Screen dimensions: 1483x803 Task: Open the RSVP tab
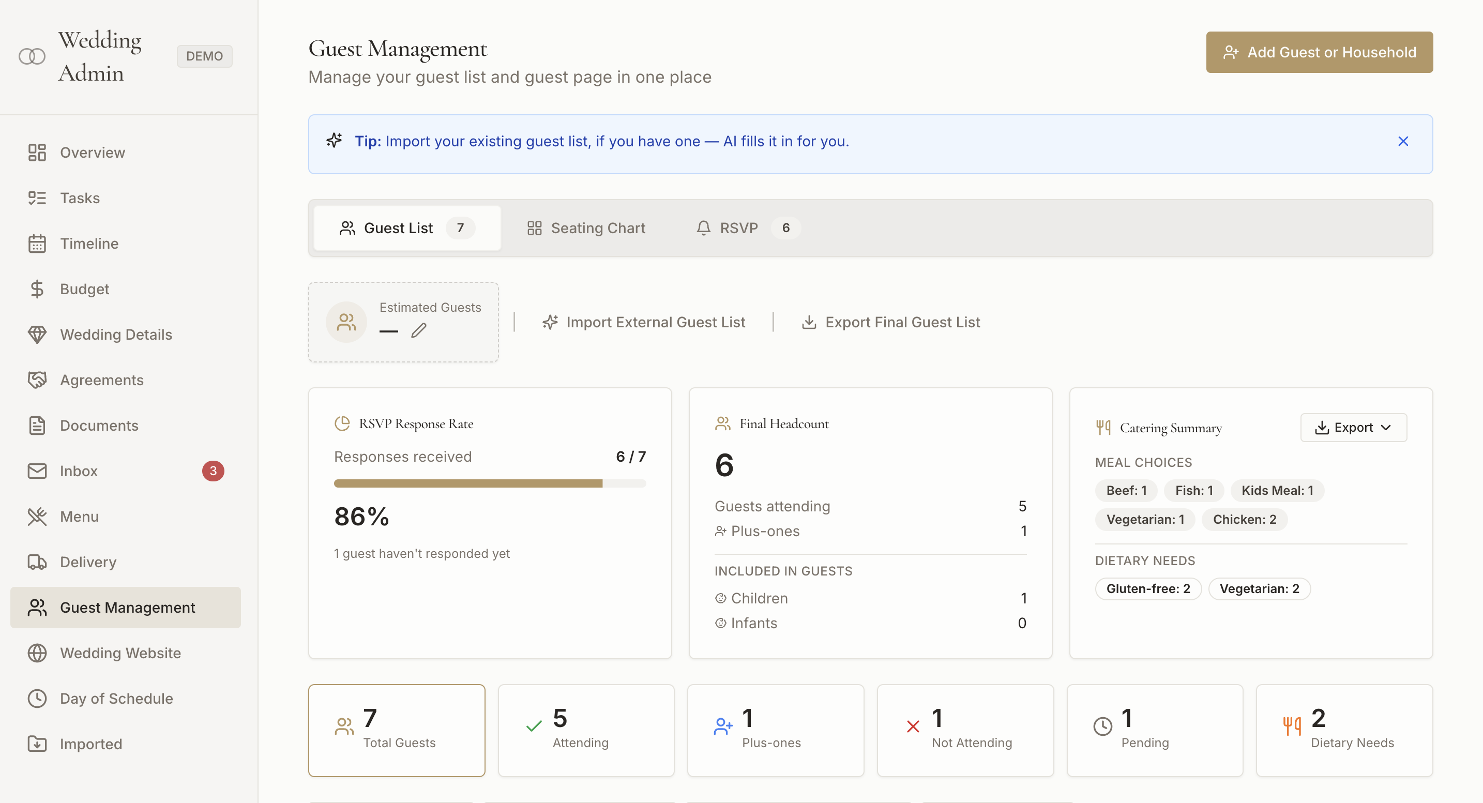[738, 228]
